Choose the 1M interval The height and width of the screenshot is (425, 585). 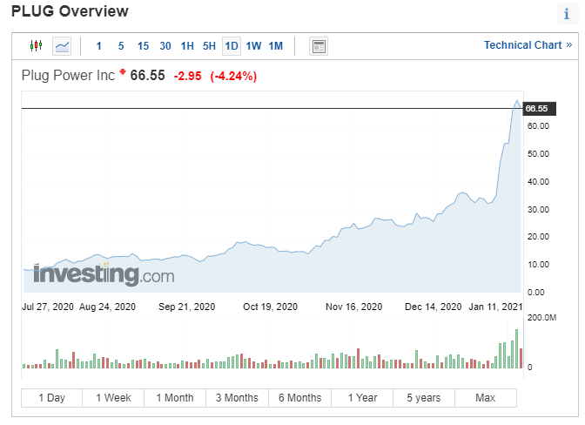pos(276,46)
